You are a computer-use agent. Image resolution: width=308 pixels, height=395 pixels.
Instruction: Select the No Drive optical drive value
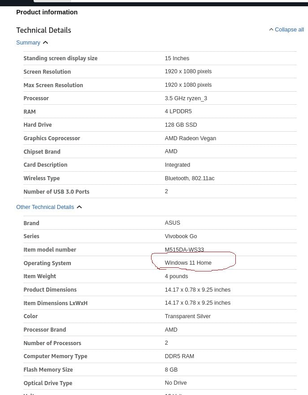coord(175,383)
